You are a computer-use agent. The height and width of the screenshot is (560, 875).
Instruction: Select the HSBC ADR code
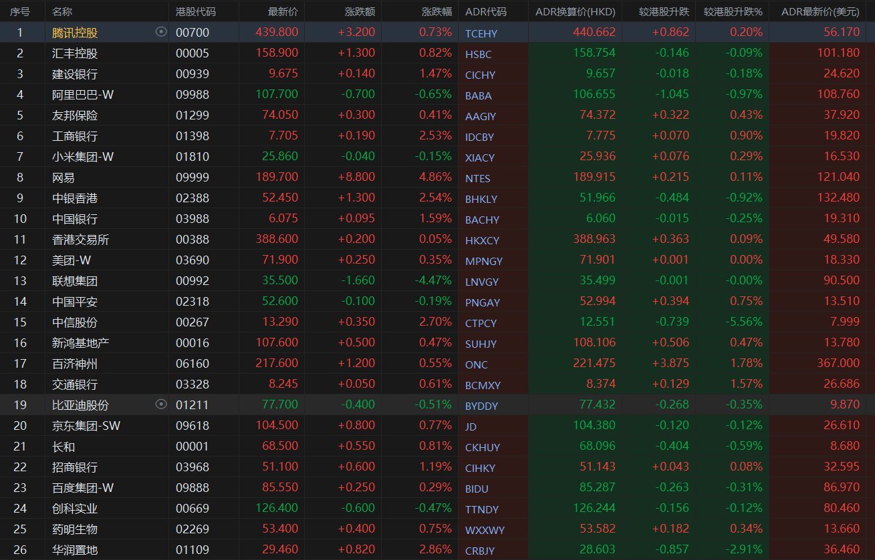[x=479, y=54]
